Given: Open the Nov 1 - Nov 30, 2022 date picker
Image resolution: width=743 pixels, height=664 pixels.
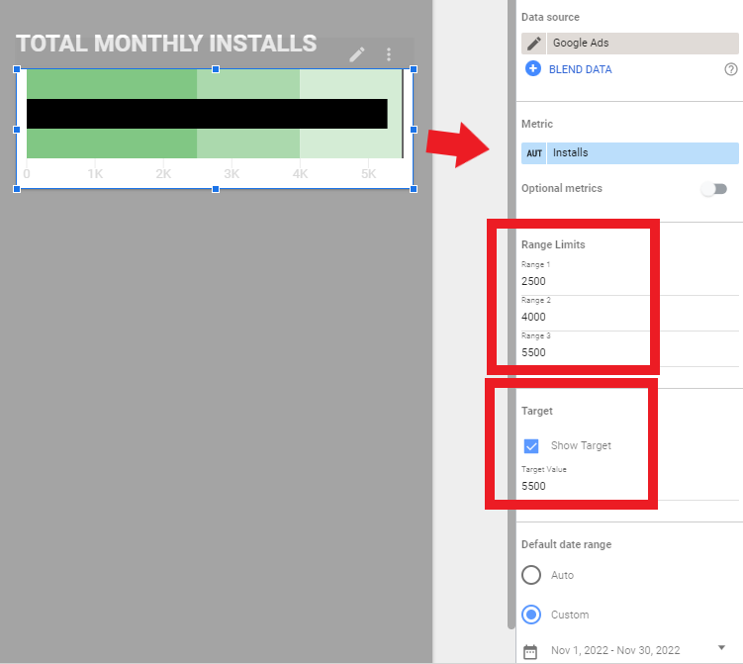Looking at the screenshot, I should (615, 650).
